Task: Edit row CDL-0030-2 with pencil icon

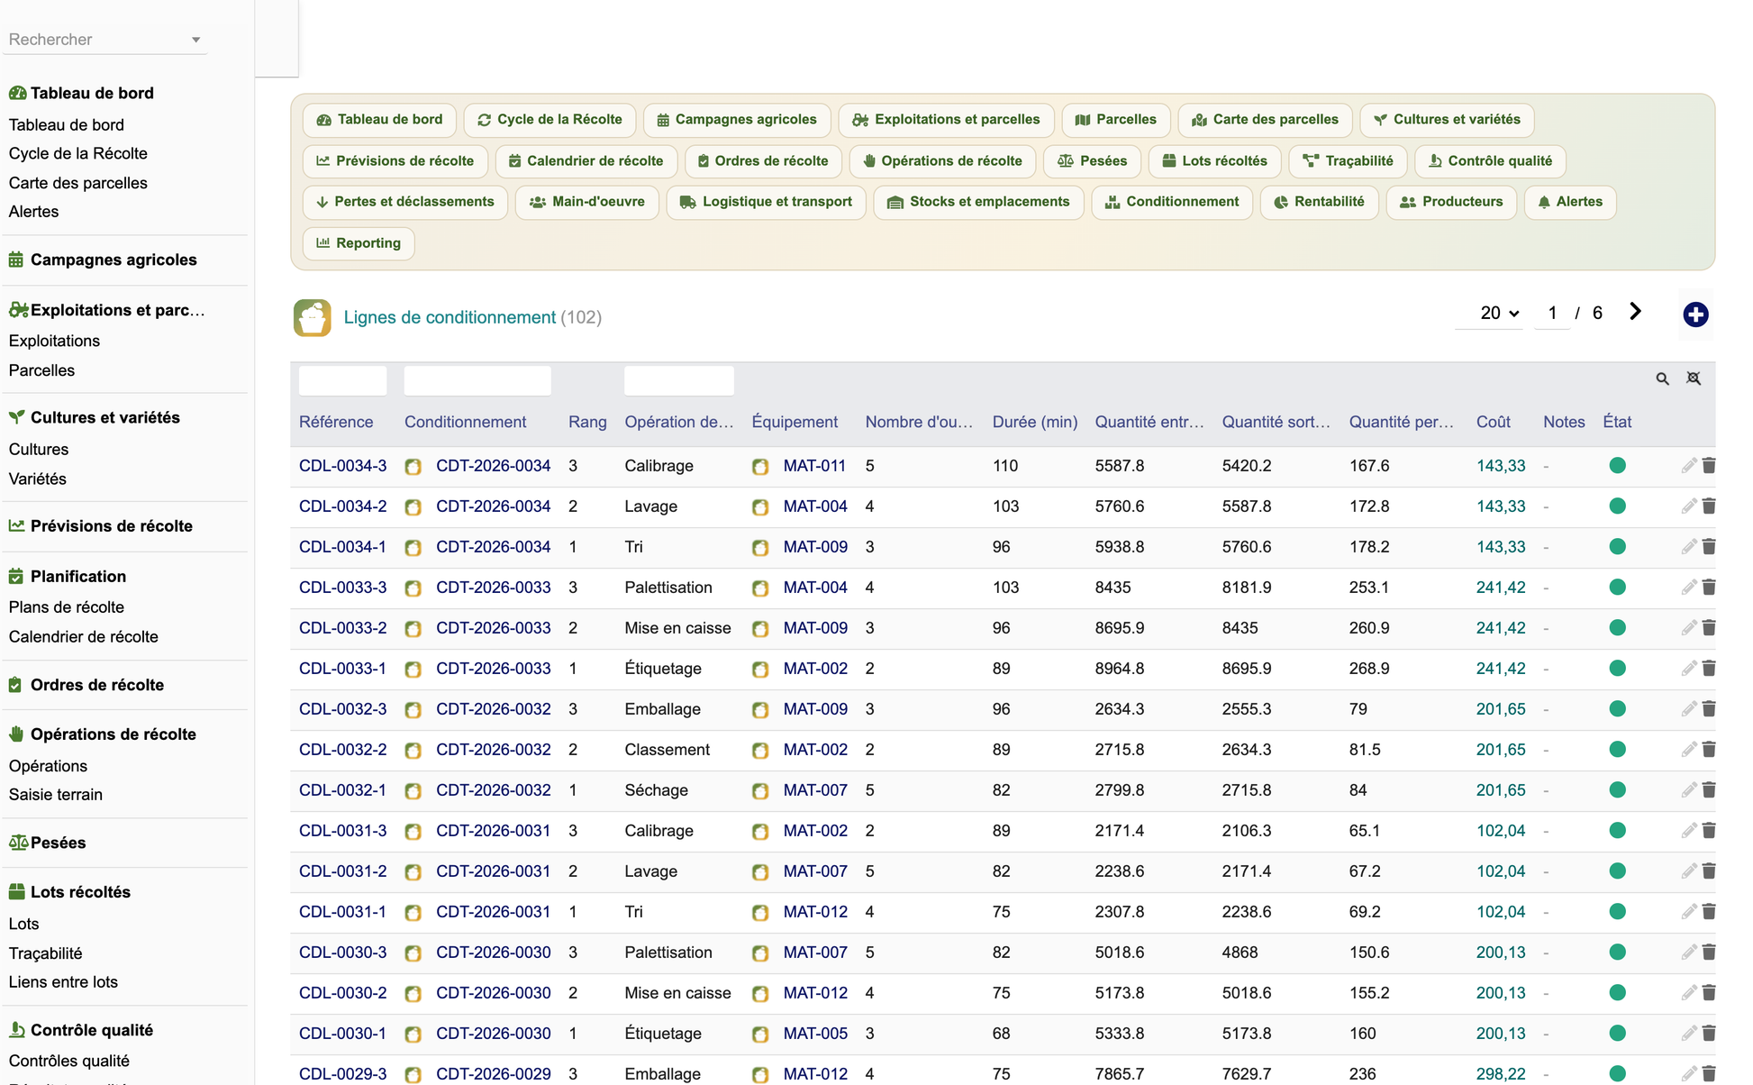Action: 1688,993
